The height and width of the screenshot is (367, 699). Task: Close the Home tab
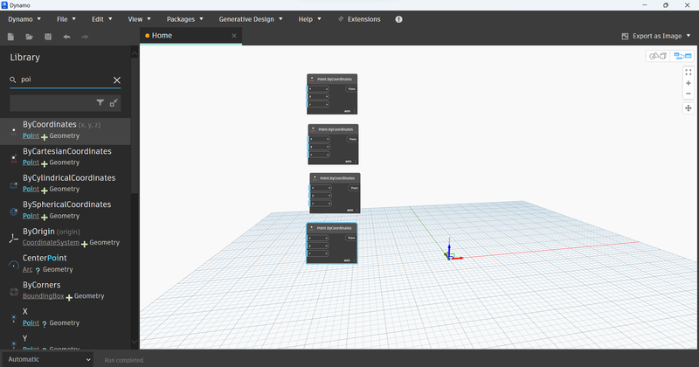(x=233, y=36)
